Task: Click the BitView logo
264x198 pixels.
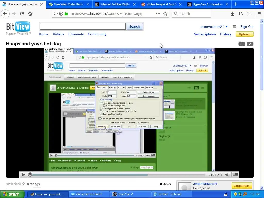Action: point(18,28)
